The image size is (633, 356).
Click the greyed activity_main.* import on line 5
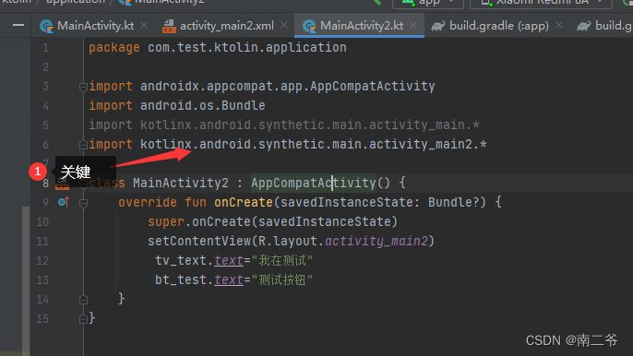310,125
